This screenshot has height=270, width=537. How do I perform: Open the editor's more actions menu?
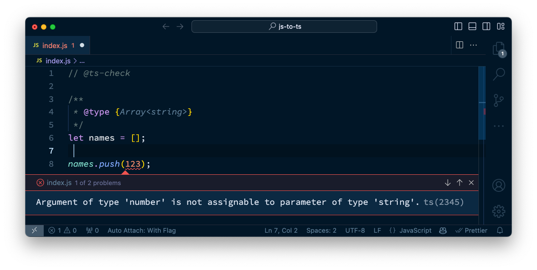point(473,45)
